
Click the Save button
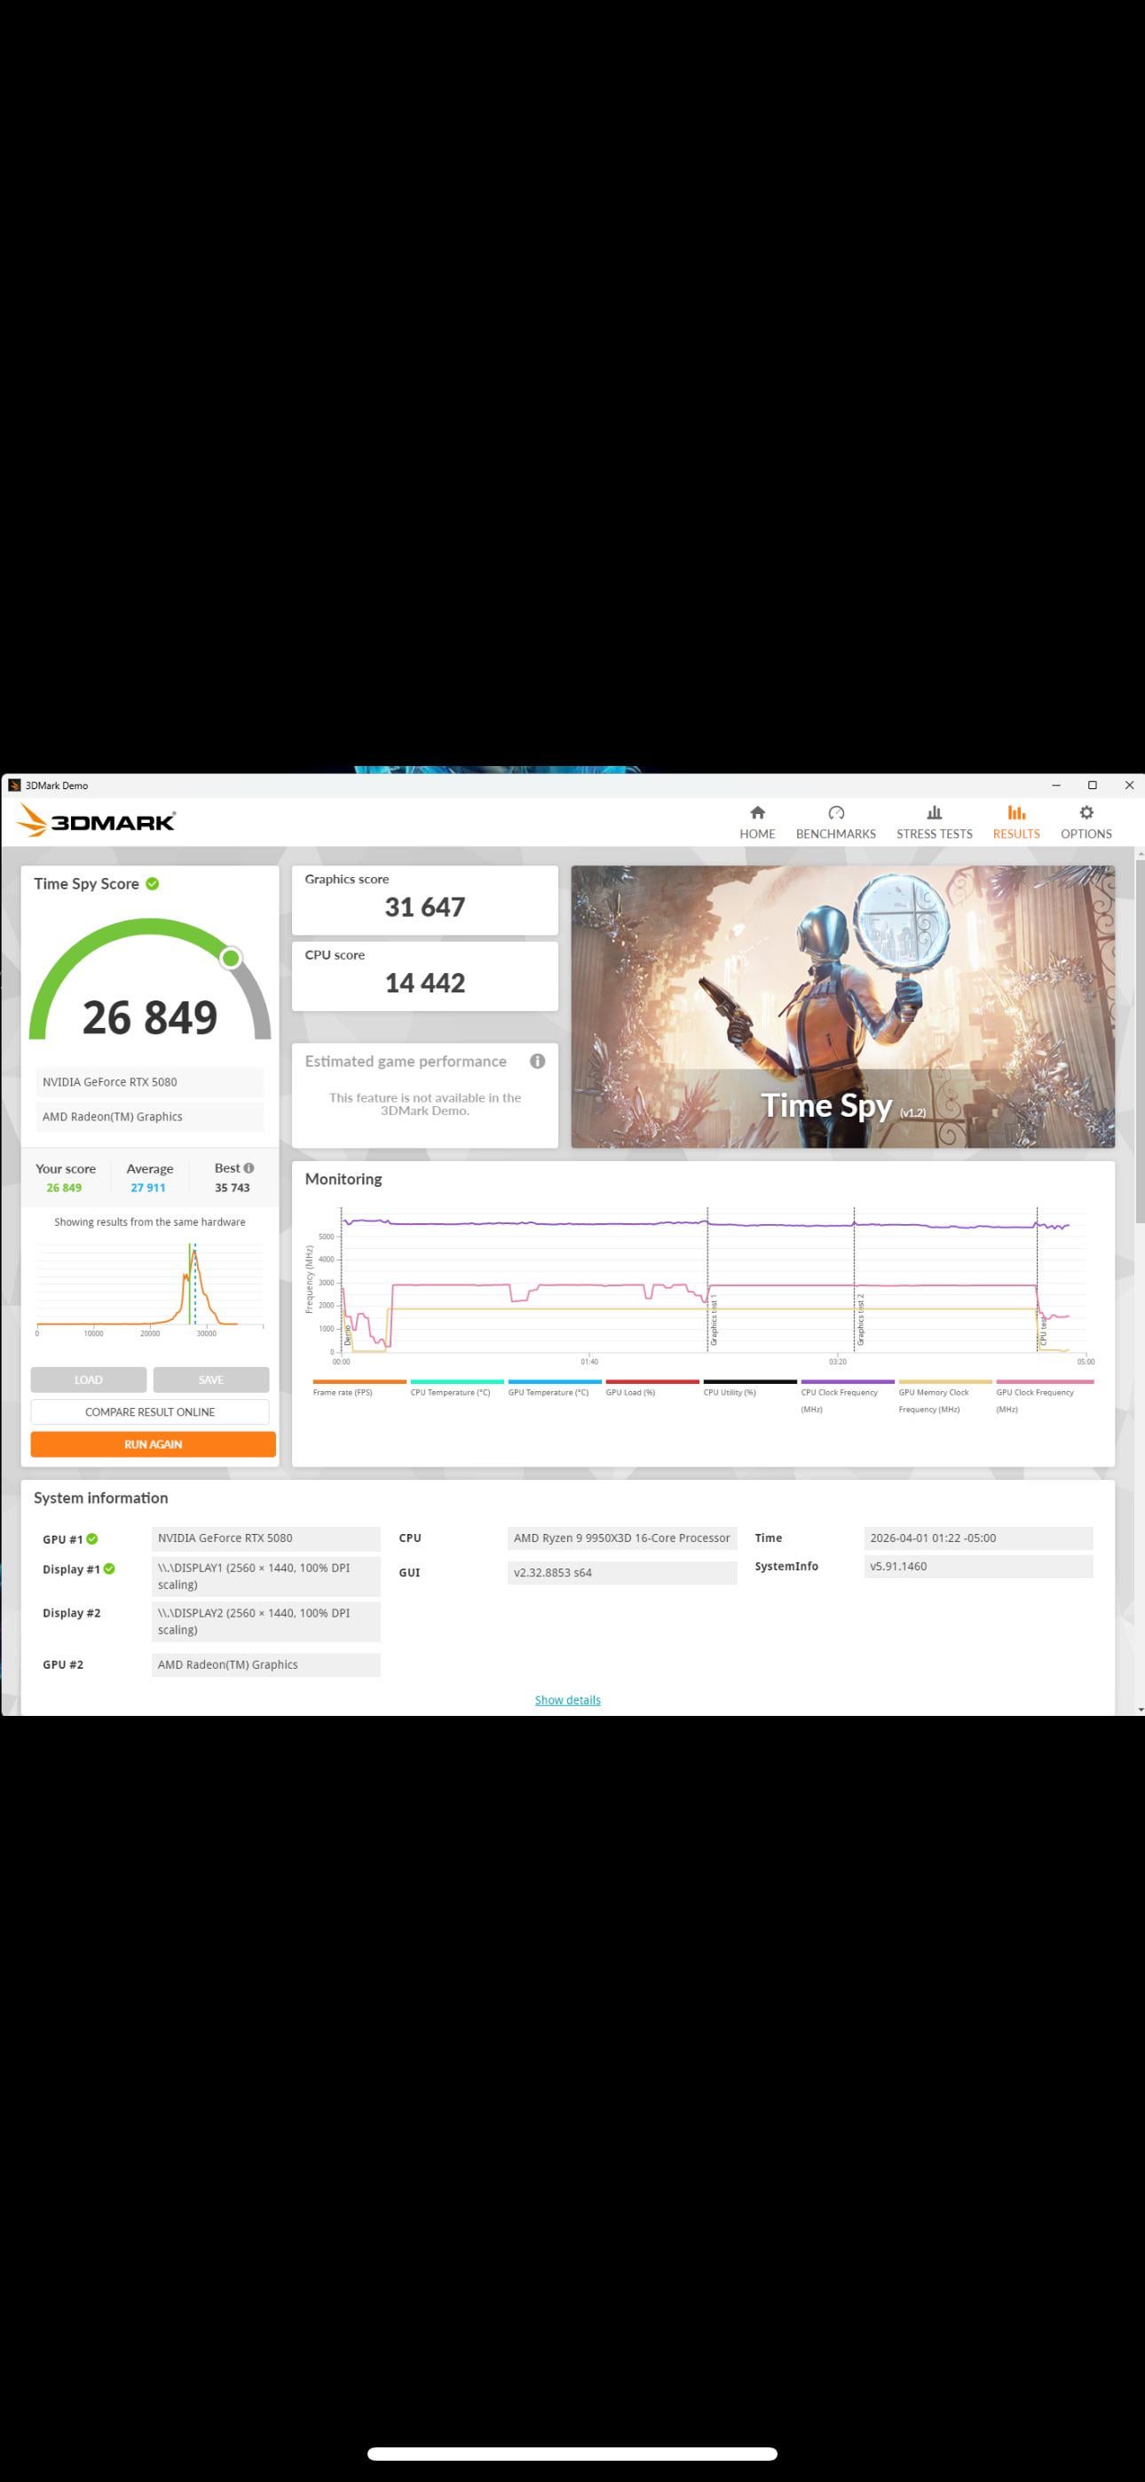pyautogui.click(x=211, y=1379)
